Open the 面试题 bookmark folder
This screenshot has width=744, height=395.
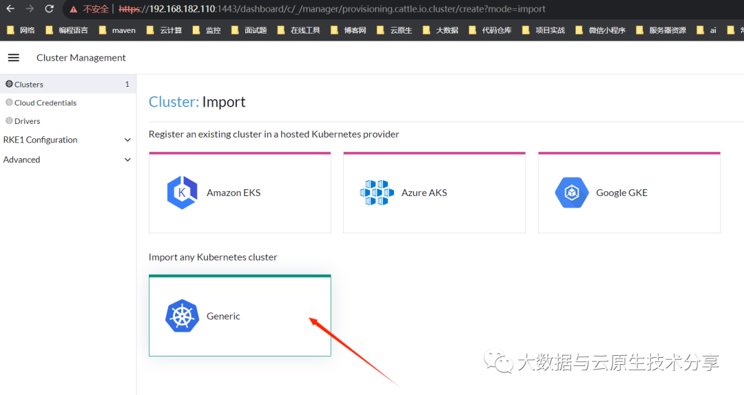coord(249,30)
